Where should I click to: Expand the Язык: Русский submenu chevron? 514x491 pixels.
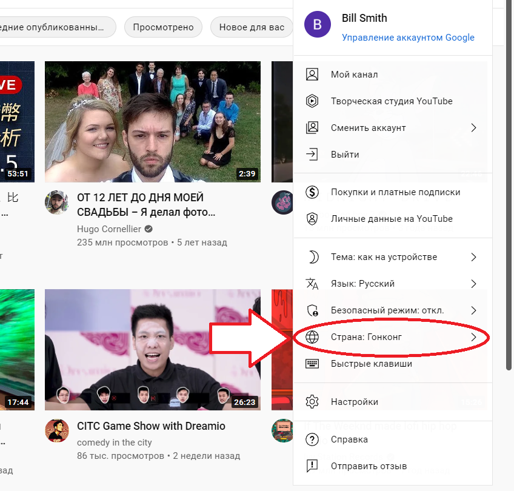click(473, 284)
